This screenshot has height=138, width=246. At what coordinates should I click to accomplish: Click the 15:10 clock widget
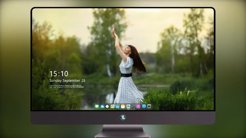59,74
